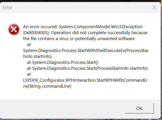Click the StartWithShellExecuteEx stack trace line
Image resolution: width=162 pixels, height=120 pixels.
pos(86,50)
